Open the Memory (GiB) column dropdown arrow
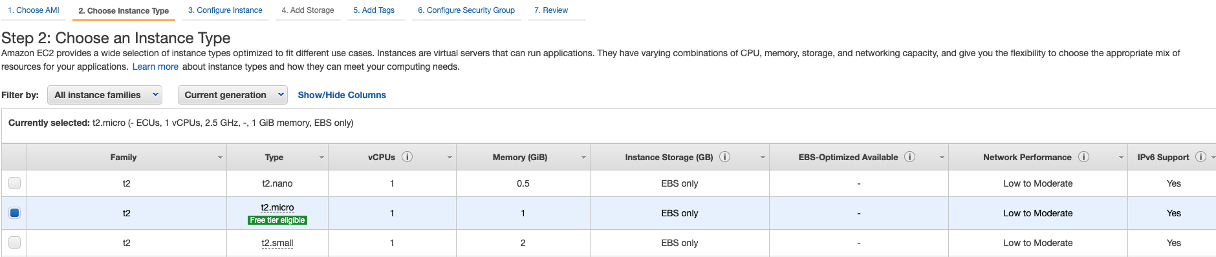1216x257 pixels. (x=583, y=158)
